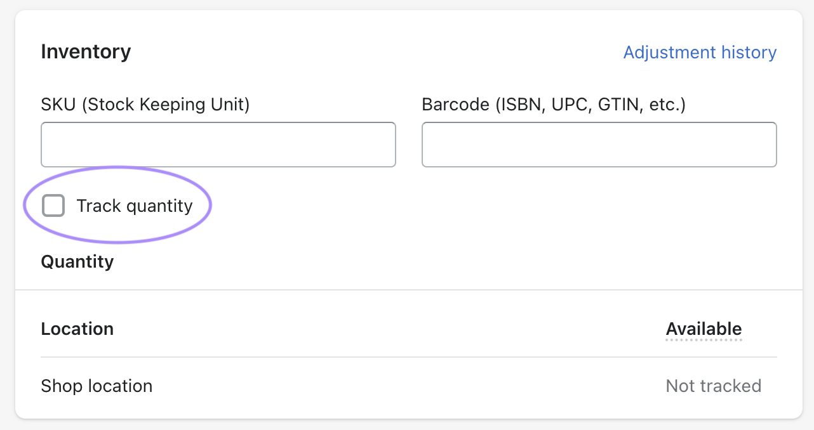Click the Track quantity text label
Image resolution: width=814 pixels, height=430 pixels.
(135, 205)
